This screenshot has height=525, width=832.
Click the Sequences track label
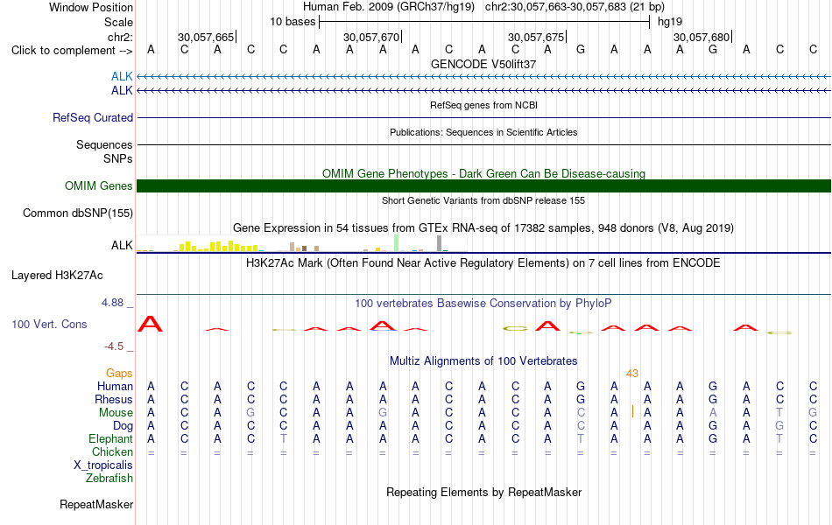tap(104, 144)
